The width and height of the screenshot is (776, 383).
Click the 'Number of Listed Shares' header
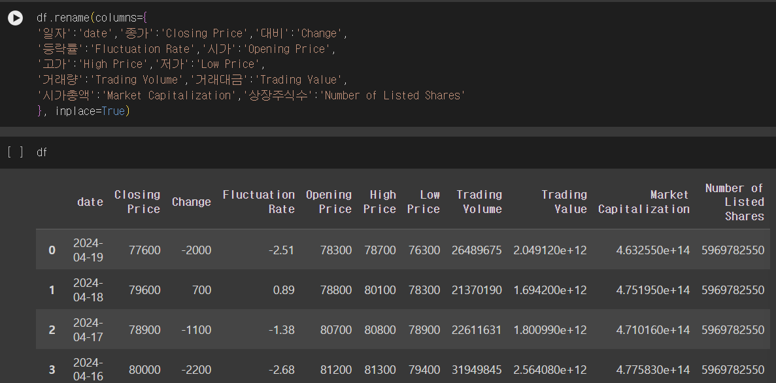pos(734,202)
